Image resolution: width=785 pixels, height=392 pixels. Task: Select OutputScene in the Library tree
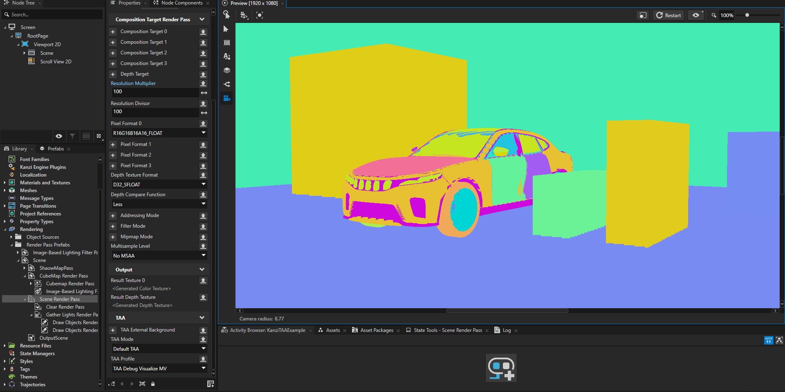point(54,338)
